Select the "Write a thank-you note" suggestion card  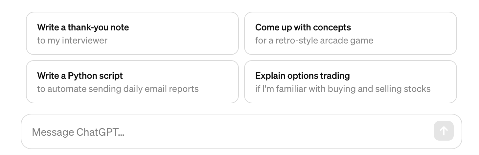pos(132,33)
